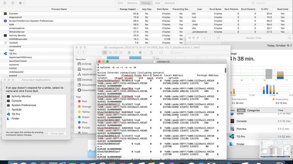Open Downloads in the Finder sidebar

[x=87, y=90]
